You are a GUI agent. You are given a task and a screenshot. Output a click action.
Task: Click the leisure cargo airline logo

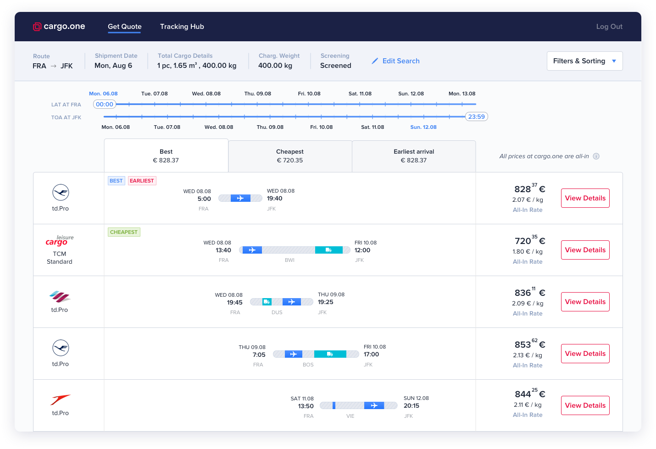tap(59, 240)
